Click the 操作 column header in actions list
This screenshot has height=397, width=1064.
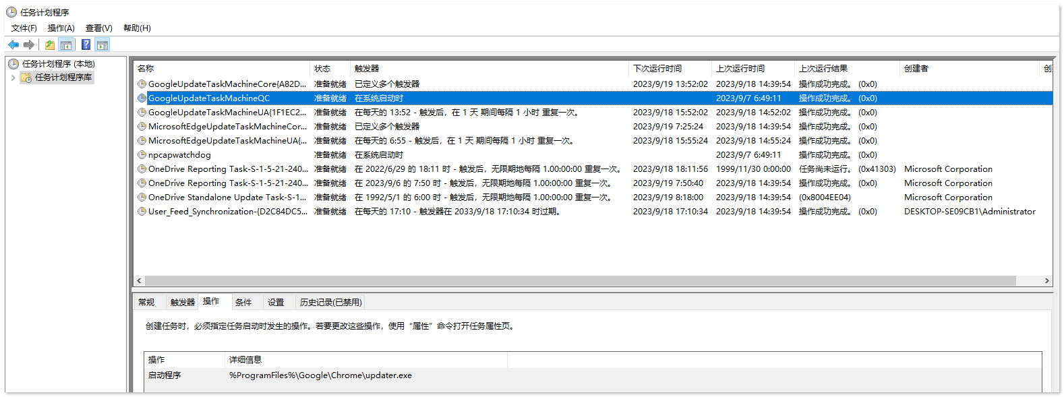[184, 360]
